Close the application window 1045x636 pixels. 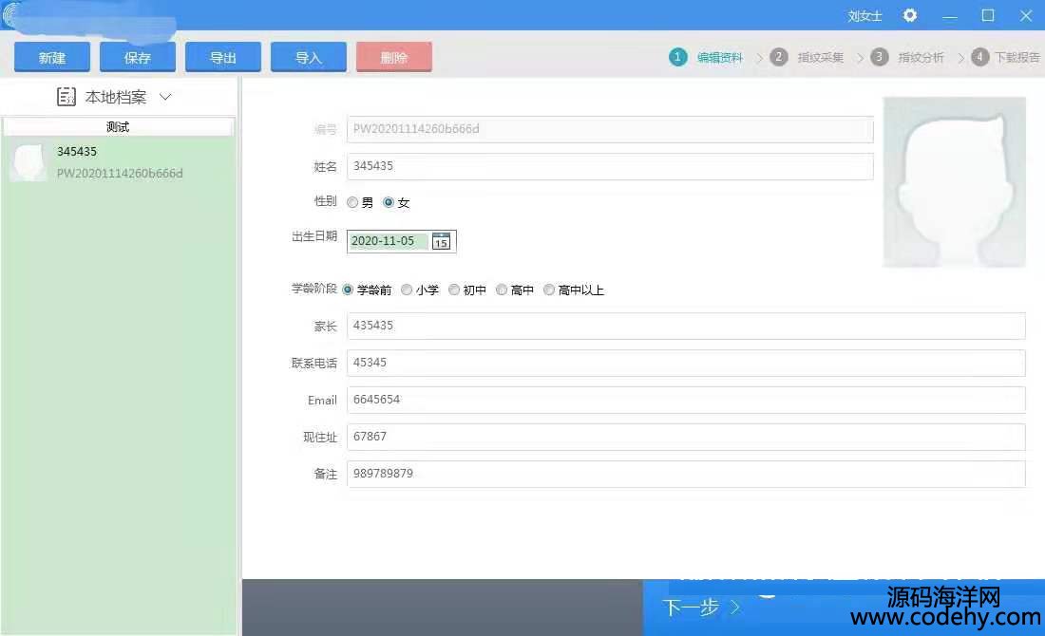click(1026, 15)
